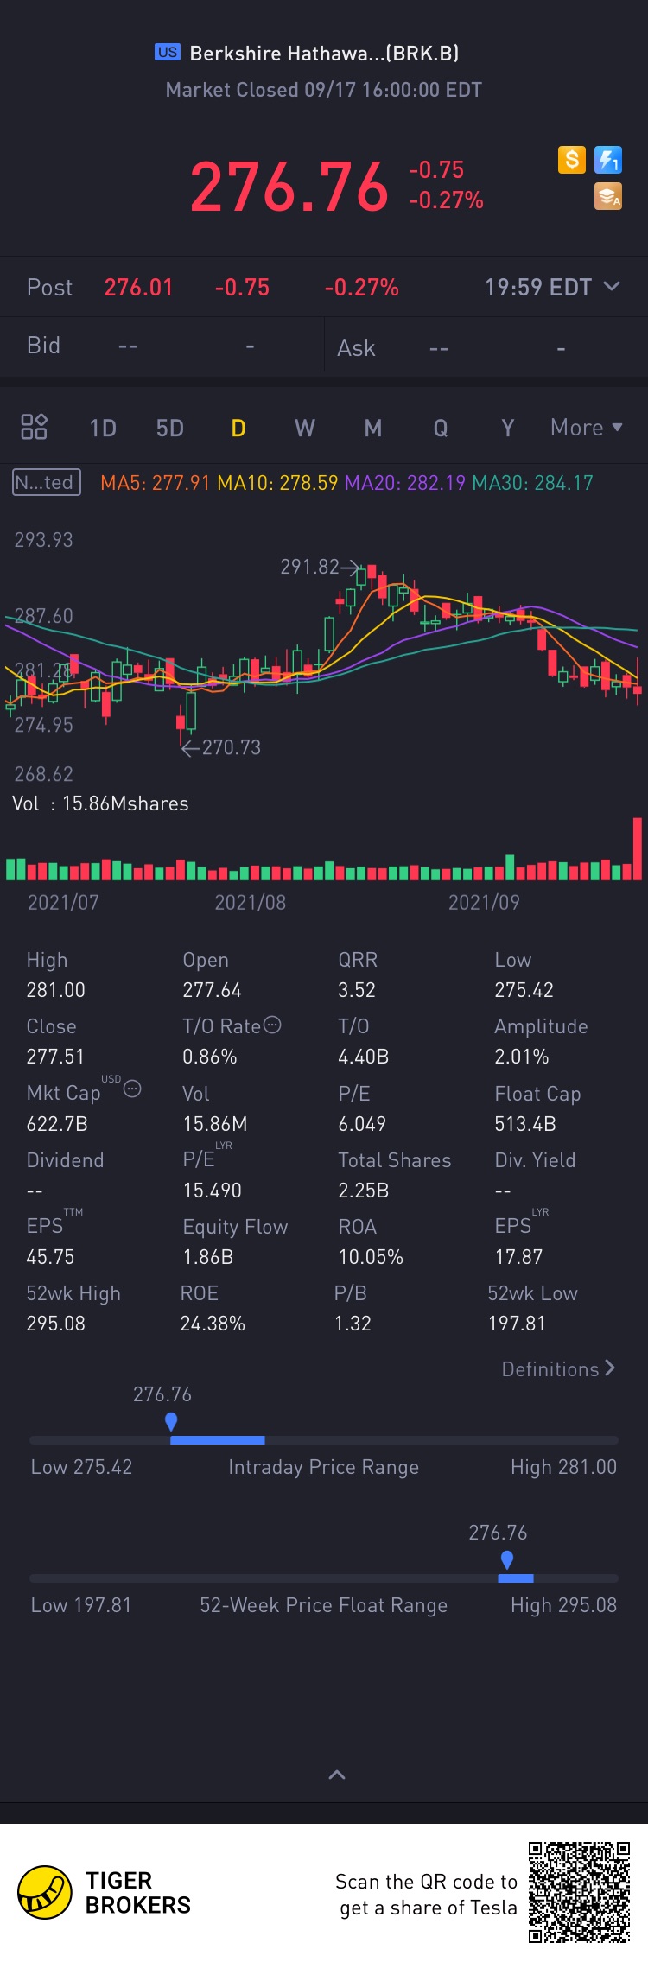Open the chart layout grid icon
Viewport: 648px width, 1962px height.
tap(34, 427)
